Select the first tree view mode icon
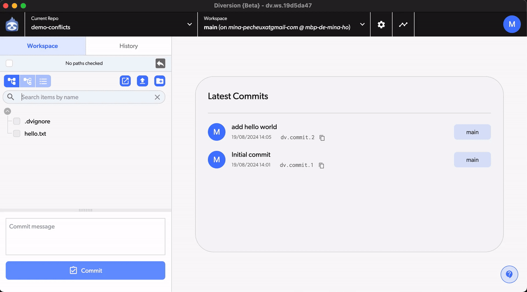 point(12,81)
